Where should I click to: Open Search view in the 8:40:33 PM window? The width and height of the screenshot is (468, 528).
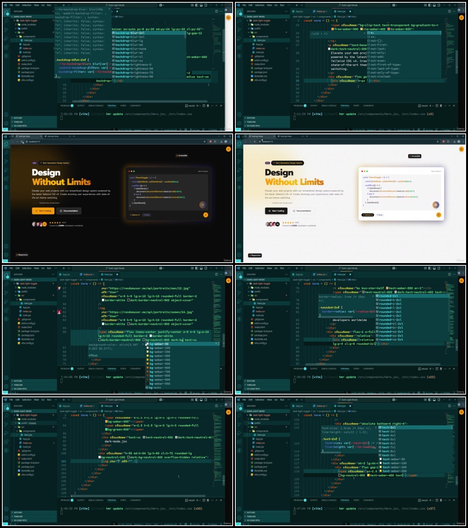[7, 415]
